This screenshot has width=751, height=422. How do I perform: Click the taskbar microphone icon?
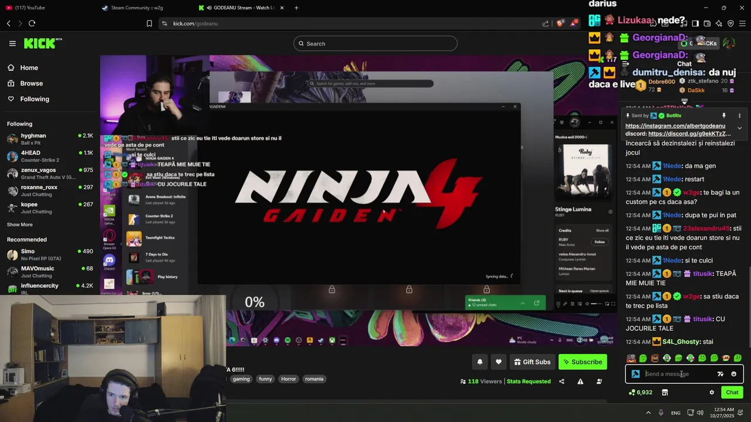click(661, 413)
